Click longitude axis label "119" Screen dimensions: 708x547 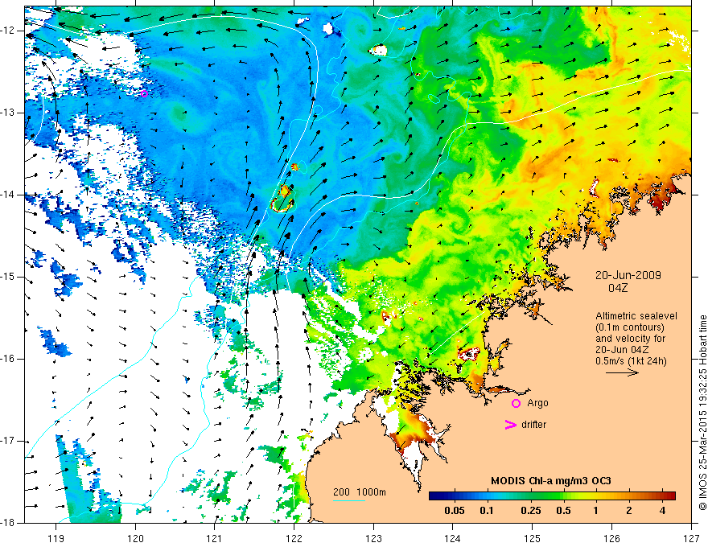pos(56,538)
